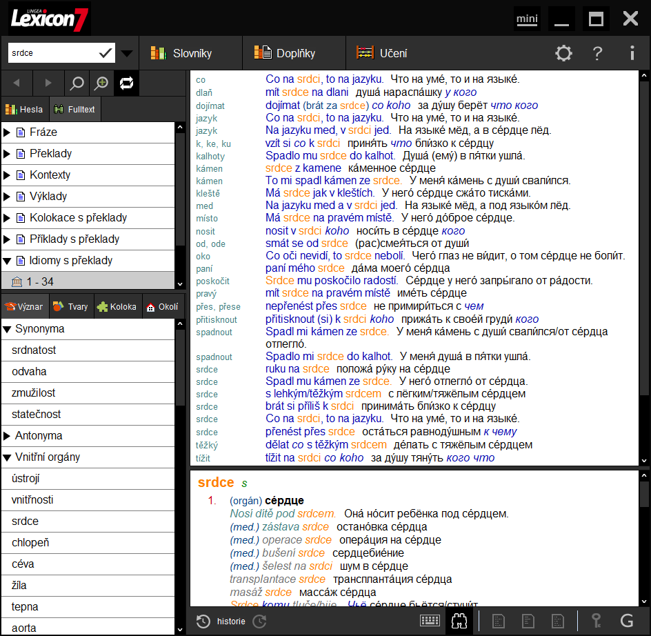
Task: Click synonym zmužilost
Action: pos(88,393)
